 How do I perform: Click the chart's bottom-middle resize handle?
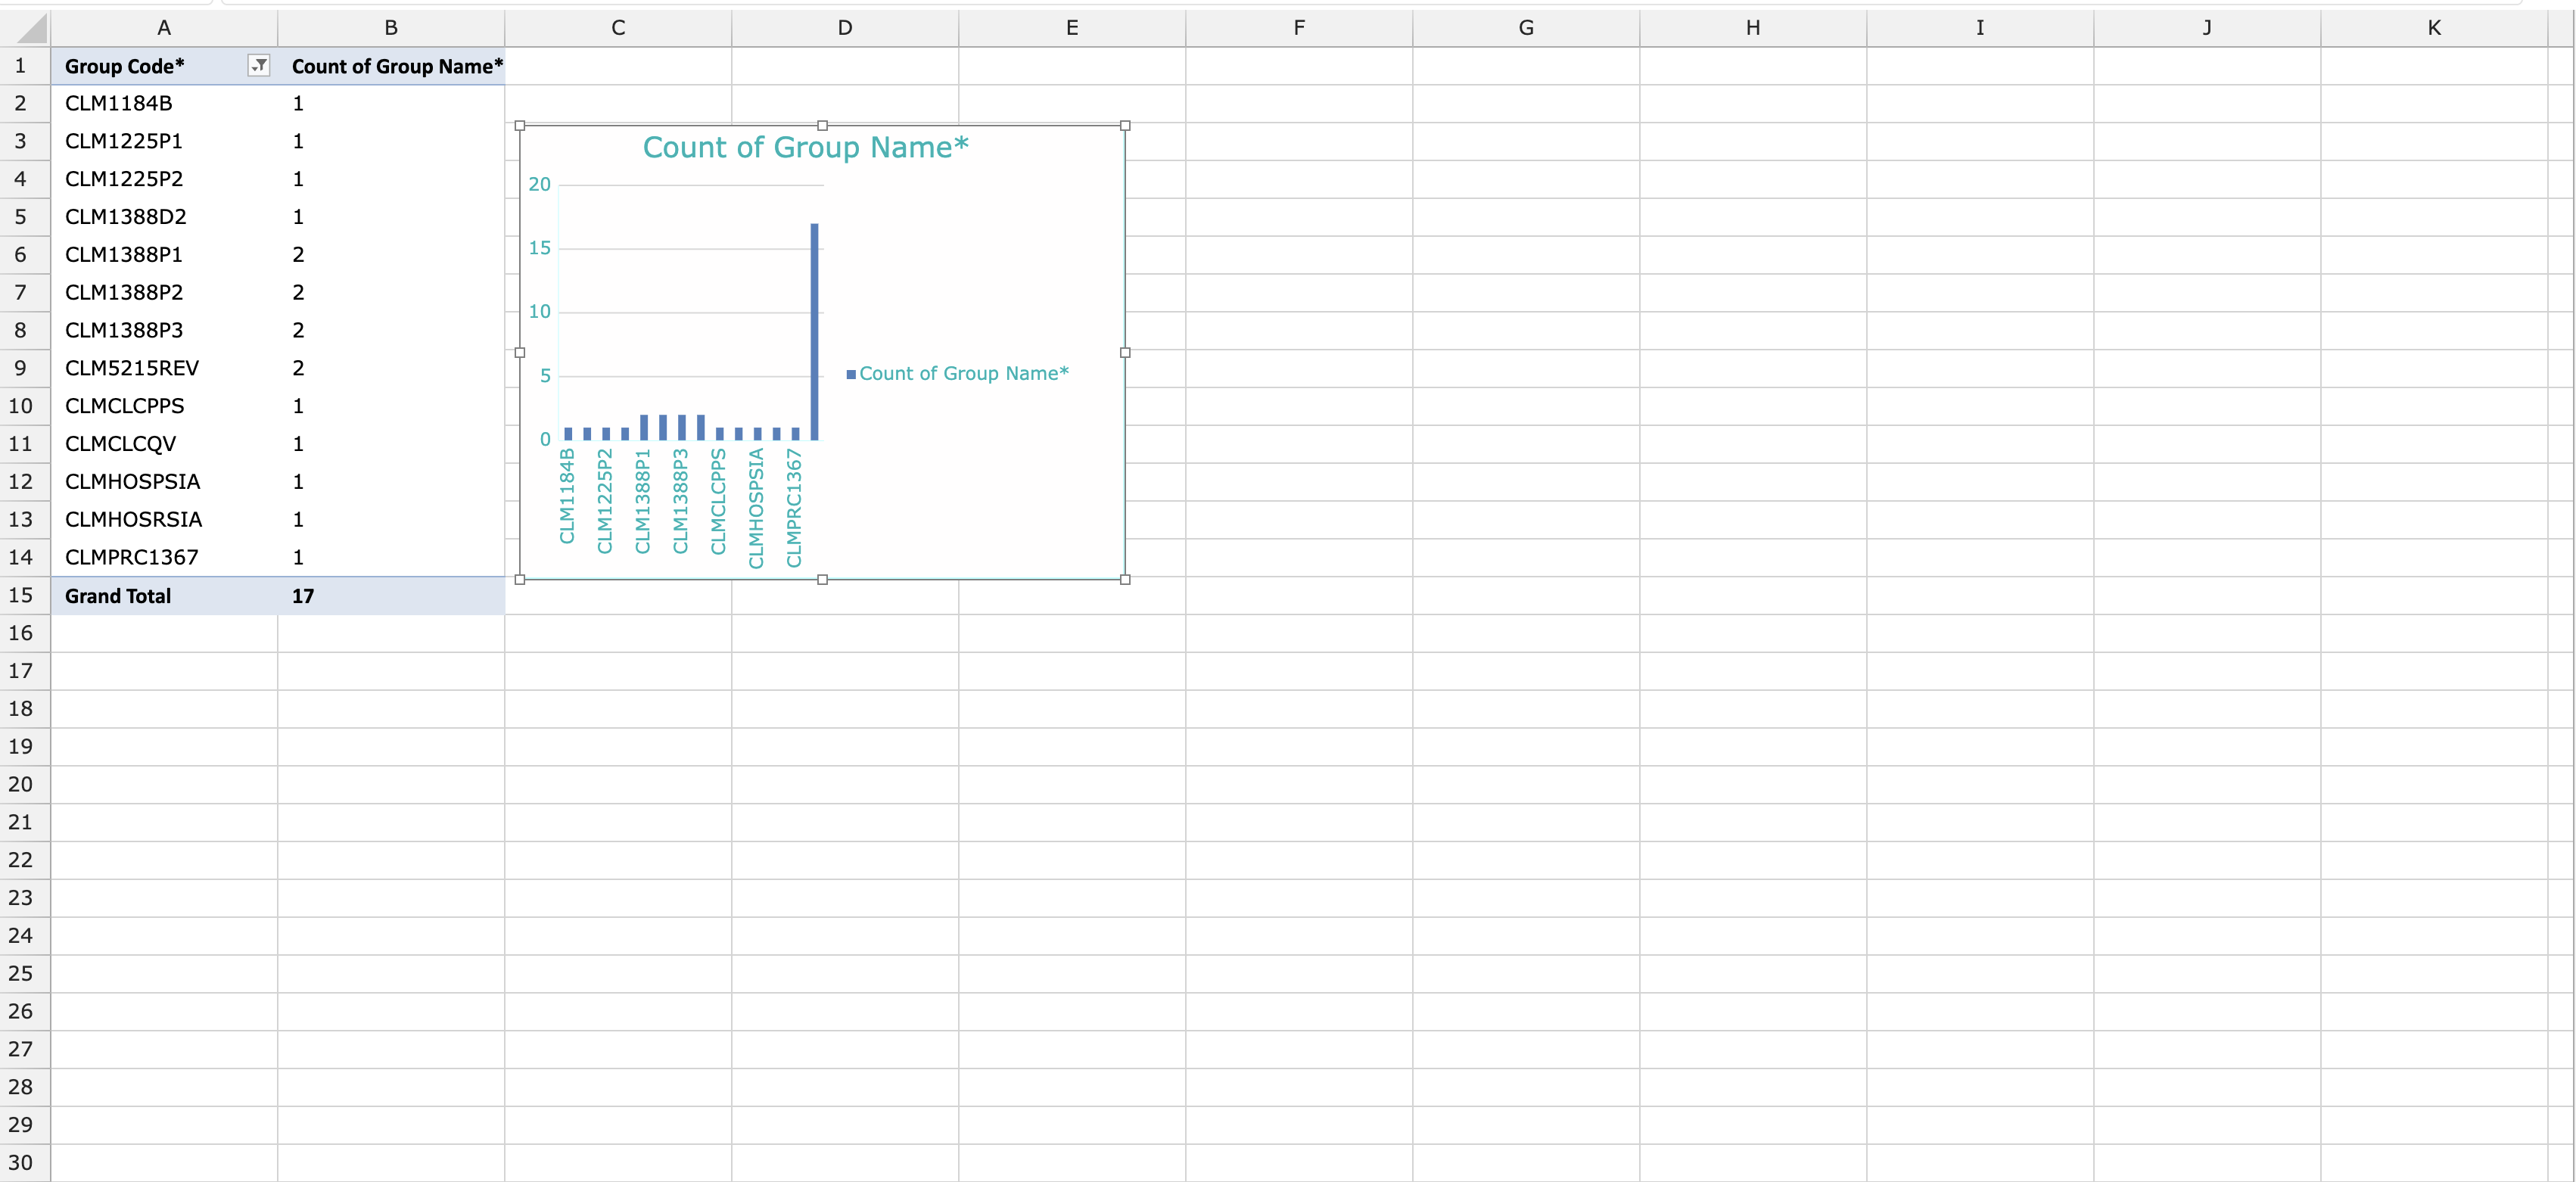click(822, 579)
